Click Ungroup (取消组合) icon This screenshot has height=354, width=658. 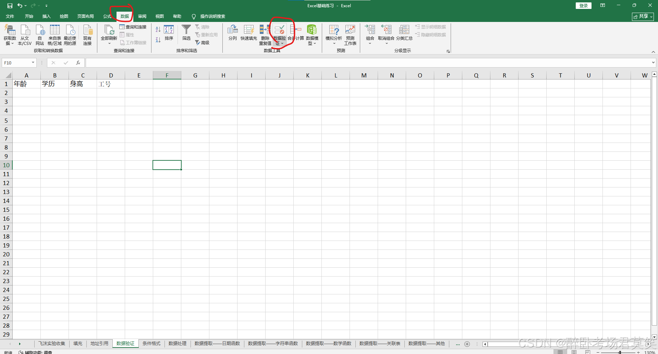pos(386,30)
